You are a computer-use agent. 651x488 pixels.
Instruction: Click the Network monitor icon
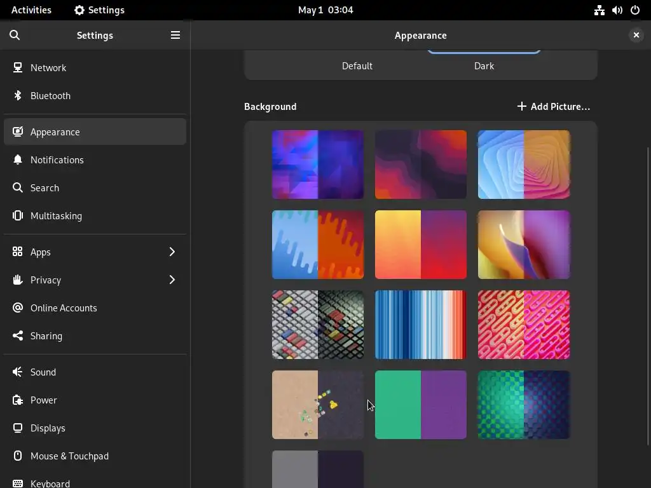coord(17,67)
